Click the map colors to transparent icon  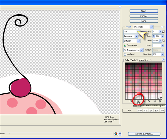(x=138, y=101)
